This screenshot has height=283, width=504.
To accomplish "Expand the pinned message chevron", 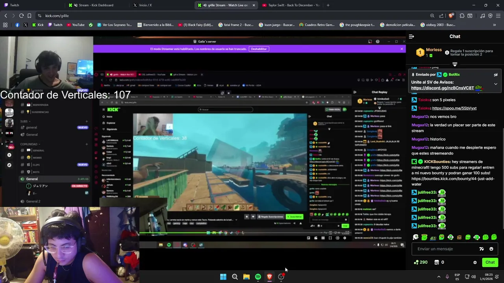I will pos(496,84).
